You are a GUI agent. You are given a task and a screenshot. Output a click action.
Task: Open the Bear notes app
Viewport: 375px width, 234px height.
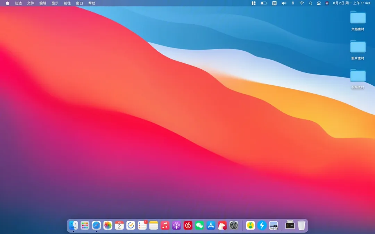click(223, 225)
